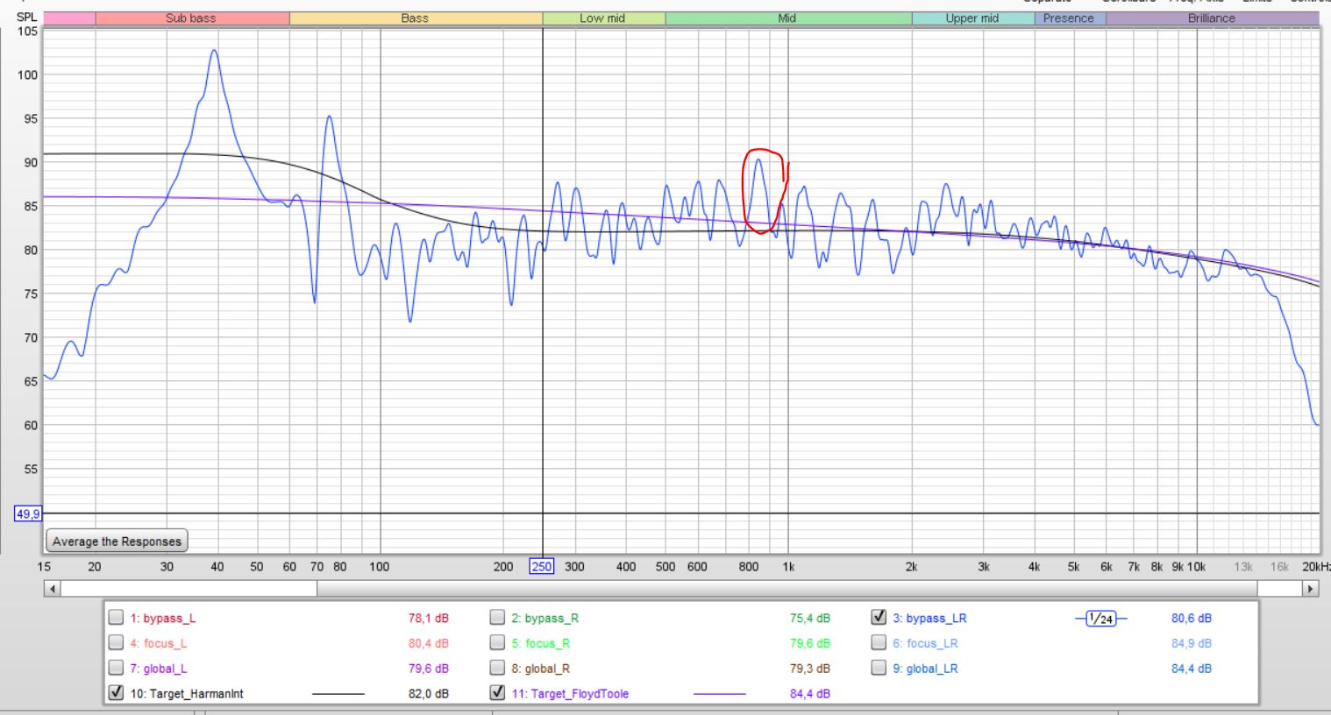Enable the 2: bypass_R trace checkbox
This screenshot has width=1331, height=715.
click(x=497, y=618)
